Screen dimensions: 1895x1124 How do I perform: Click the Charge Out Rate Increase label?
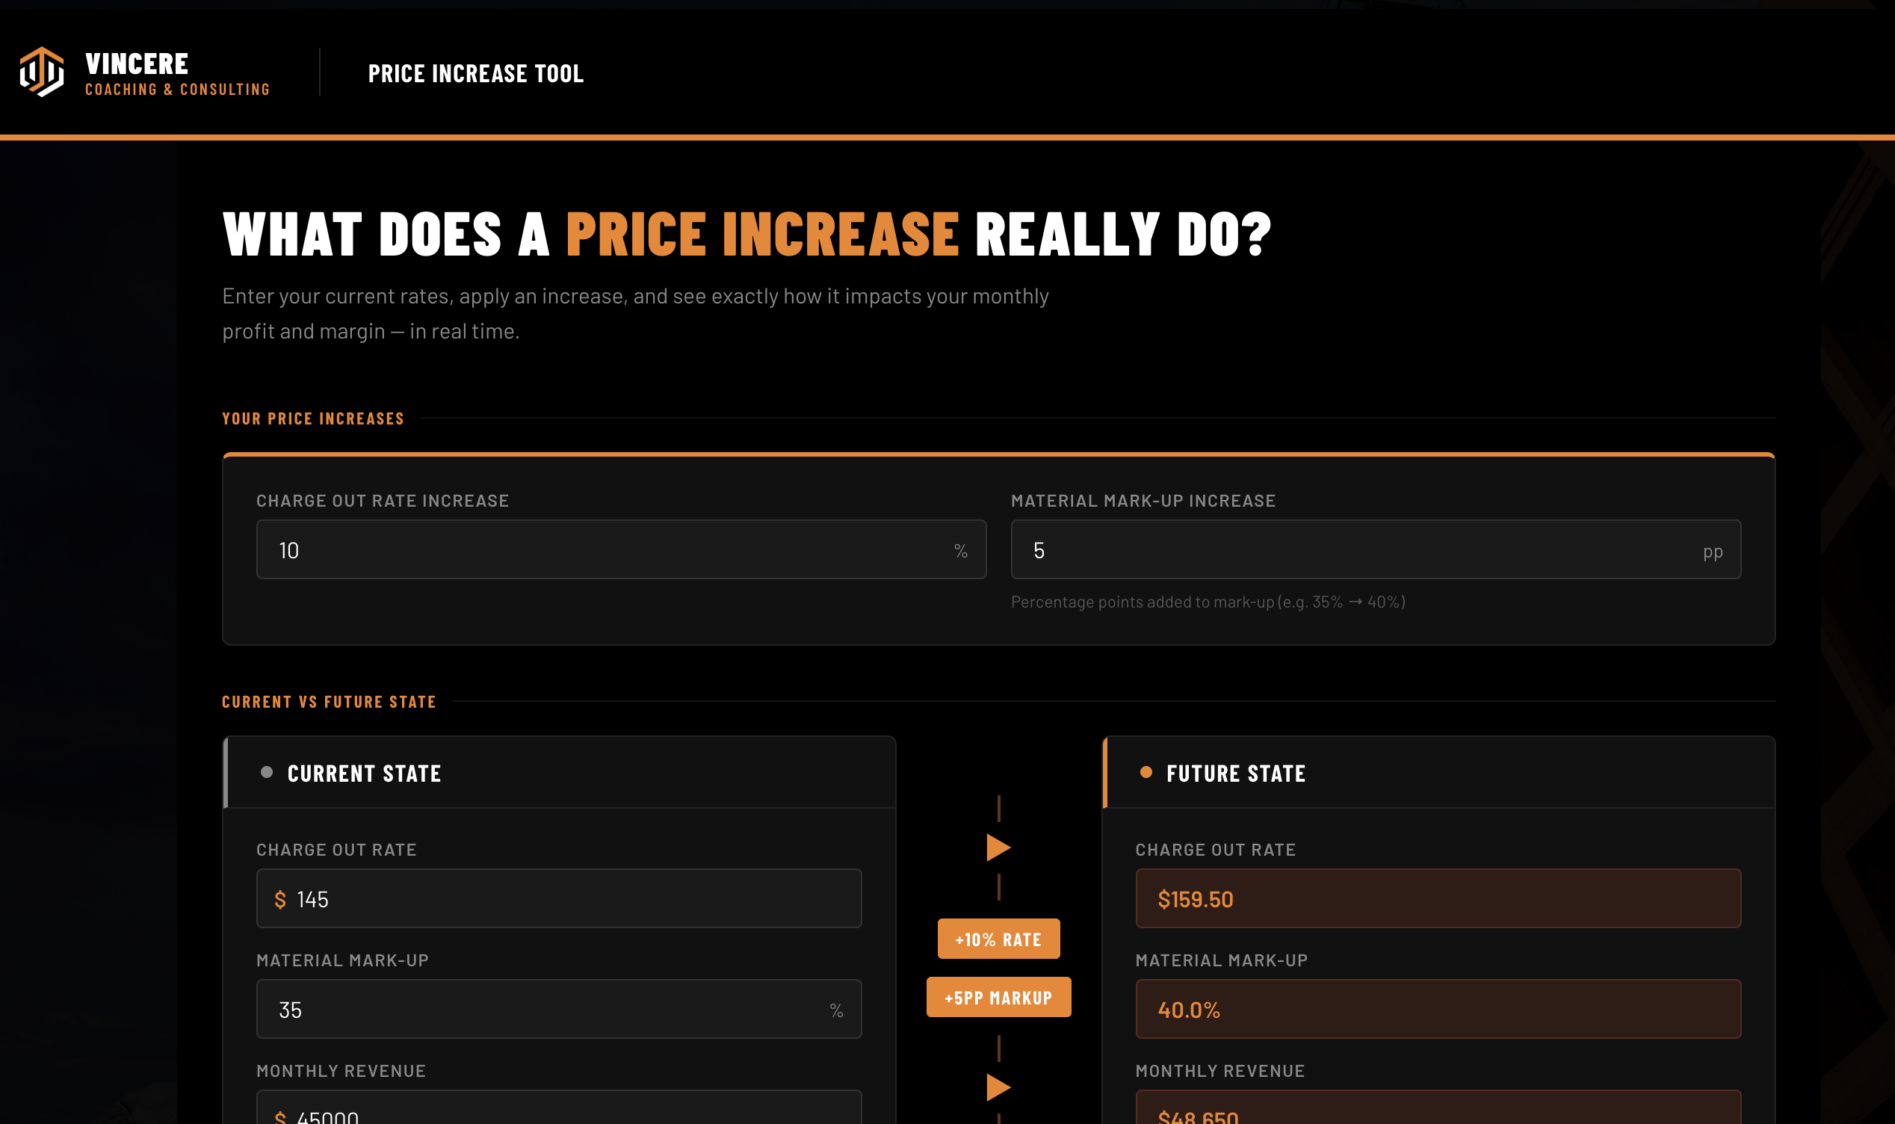(383, 501)
